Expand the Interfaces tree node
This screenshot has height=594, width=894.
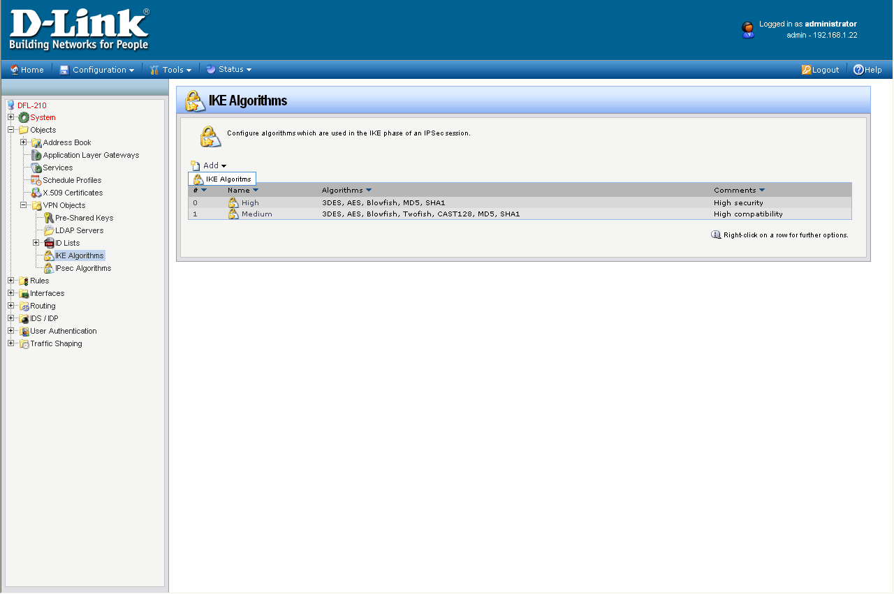(11, 293)
